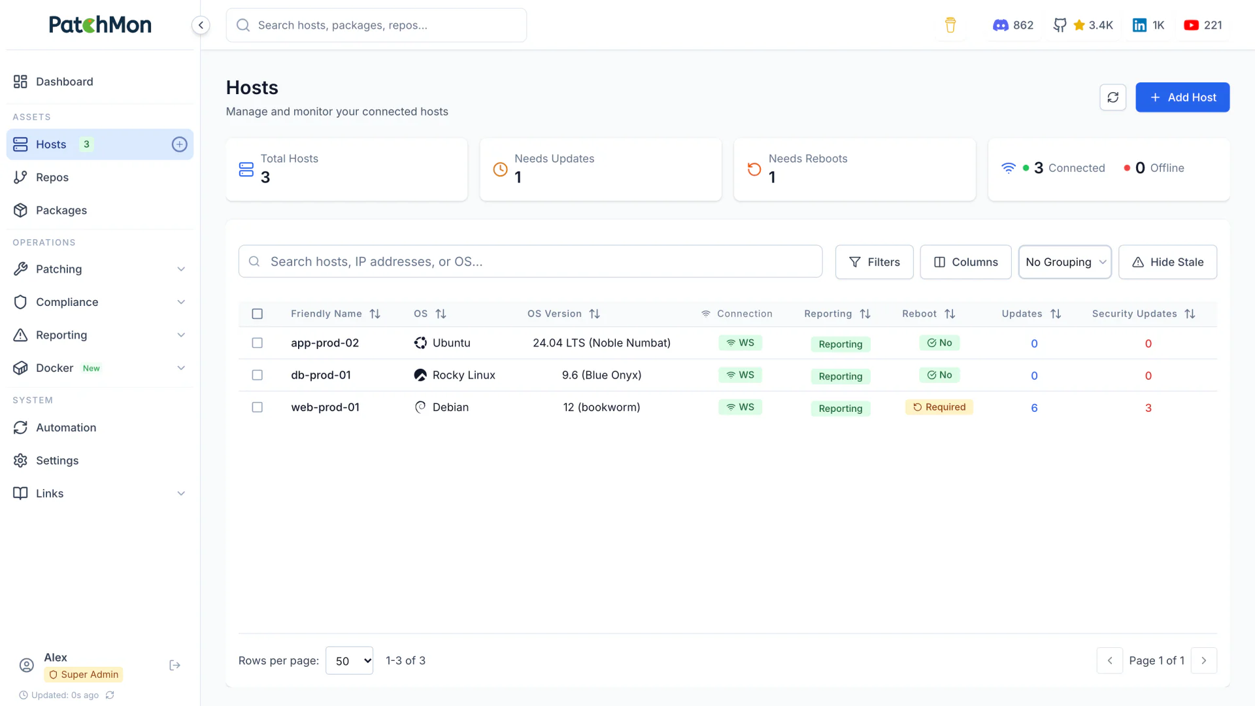Sort by Updates column arrows
The image size is (1255, 706).
tap(1056, 314)
